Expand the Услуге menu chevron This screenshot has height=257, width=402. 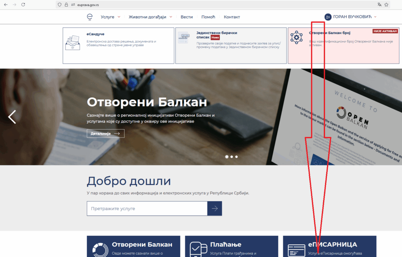click(119, 17)
